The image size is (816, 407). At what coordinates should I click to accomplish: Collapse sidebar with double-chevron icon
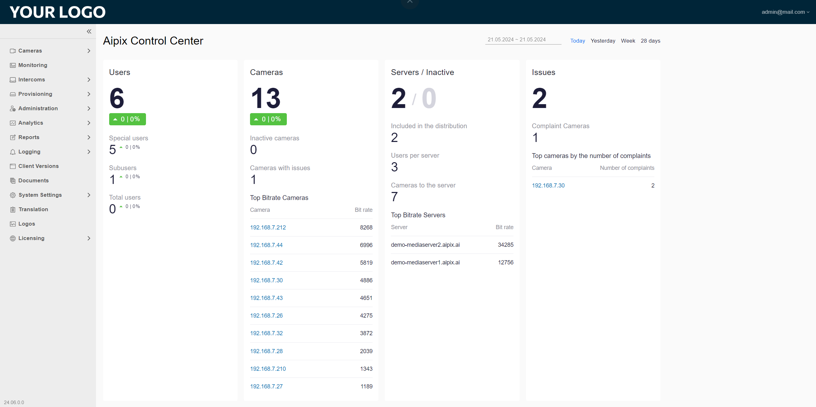(x=89, y=31)
